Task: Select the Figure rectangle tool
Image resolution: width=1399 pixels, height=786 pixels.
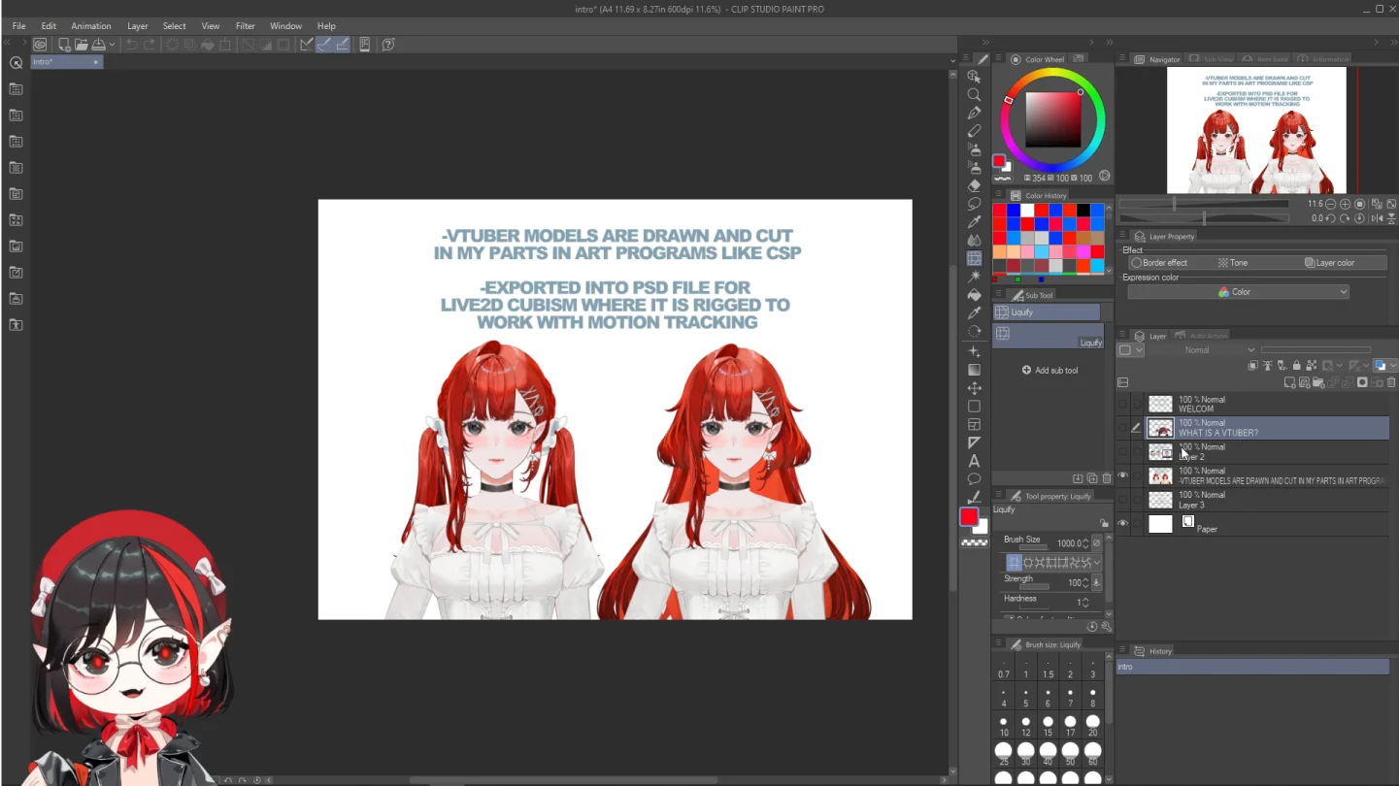Action: click(x=974, y=407)
